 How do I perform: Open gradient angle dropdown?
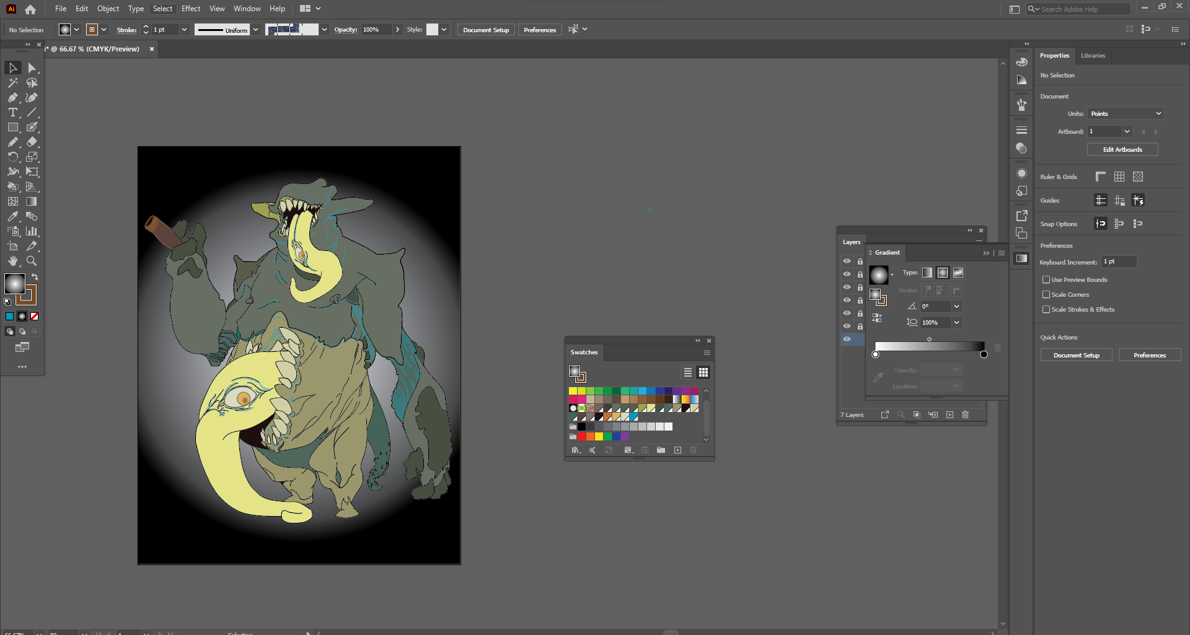(956, 306)
